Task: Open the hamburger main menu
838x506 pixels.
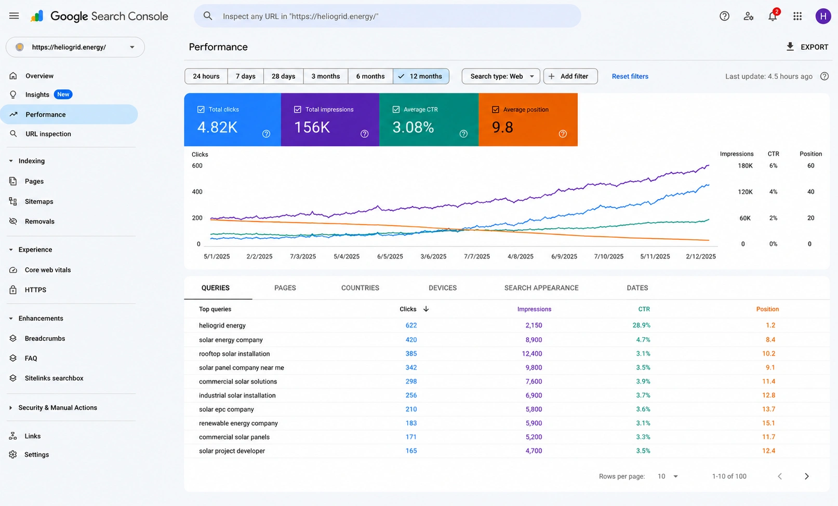Action: click(14, 16)
